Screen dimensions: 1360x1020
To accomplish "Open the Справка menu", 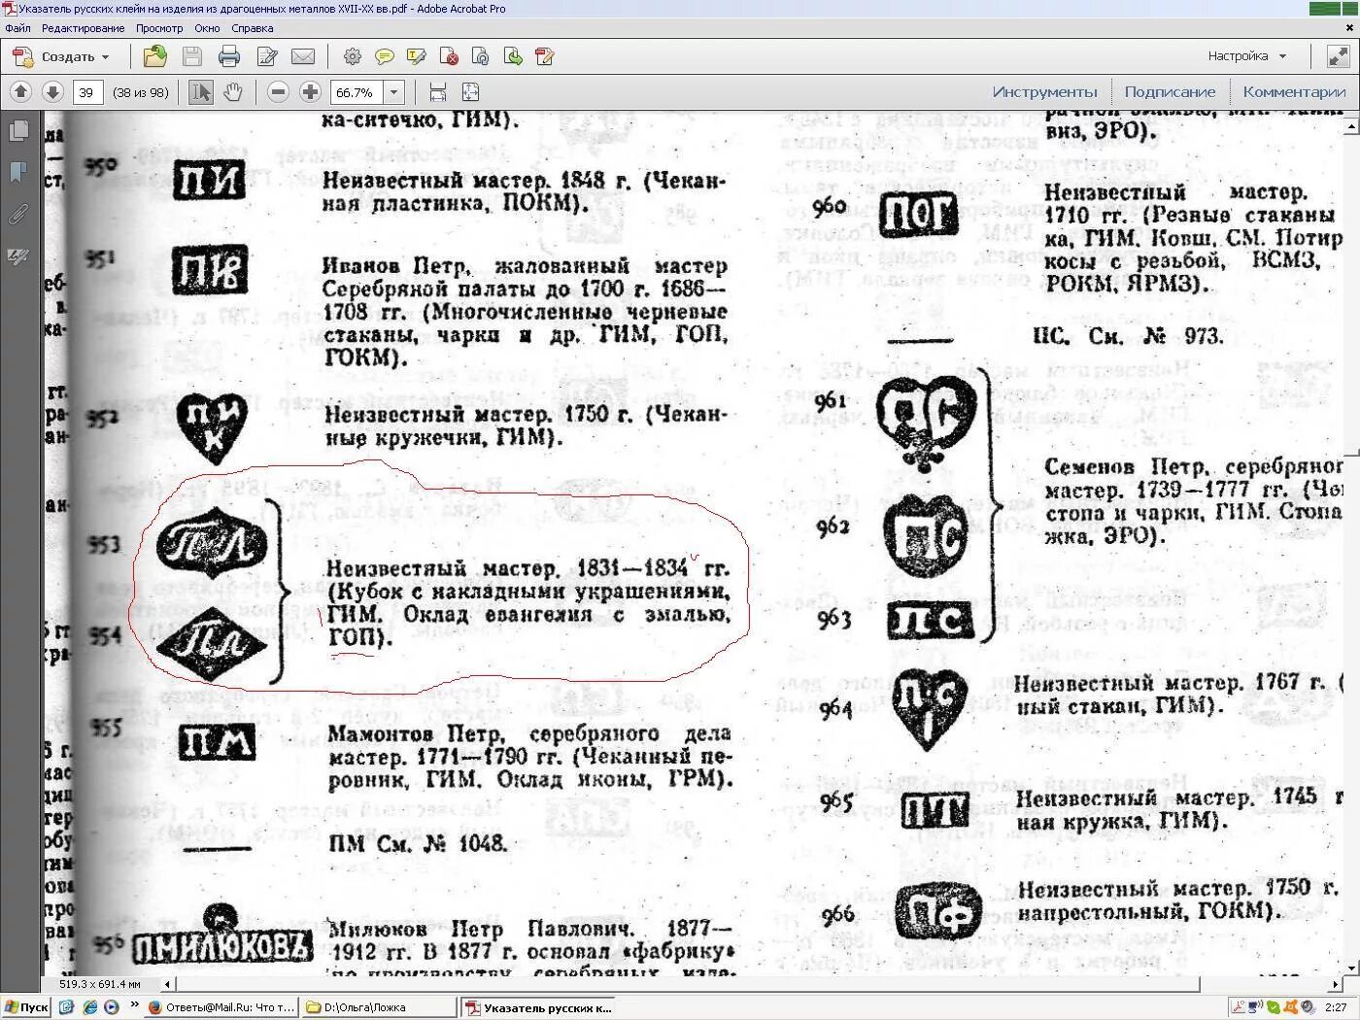I will [x=253, y=28].
